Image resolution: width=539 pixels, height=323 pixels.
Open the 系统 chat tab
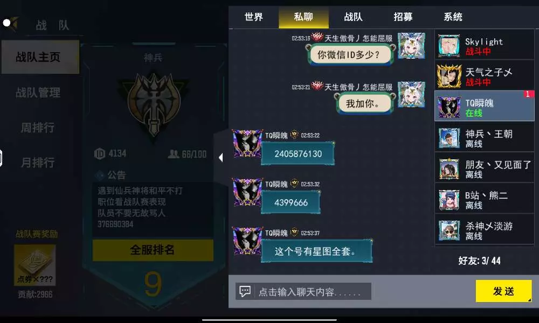coord(453,17)
